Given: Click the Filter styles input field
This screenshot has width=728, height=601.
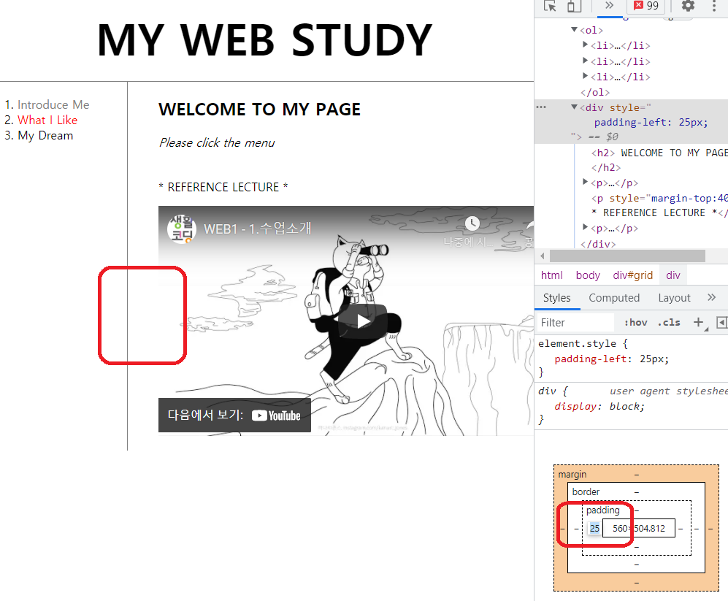Looking at the screenshot, I should [575, 322].
